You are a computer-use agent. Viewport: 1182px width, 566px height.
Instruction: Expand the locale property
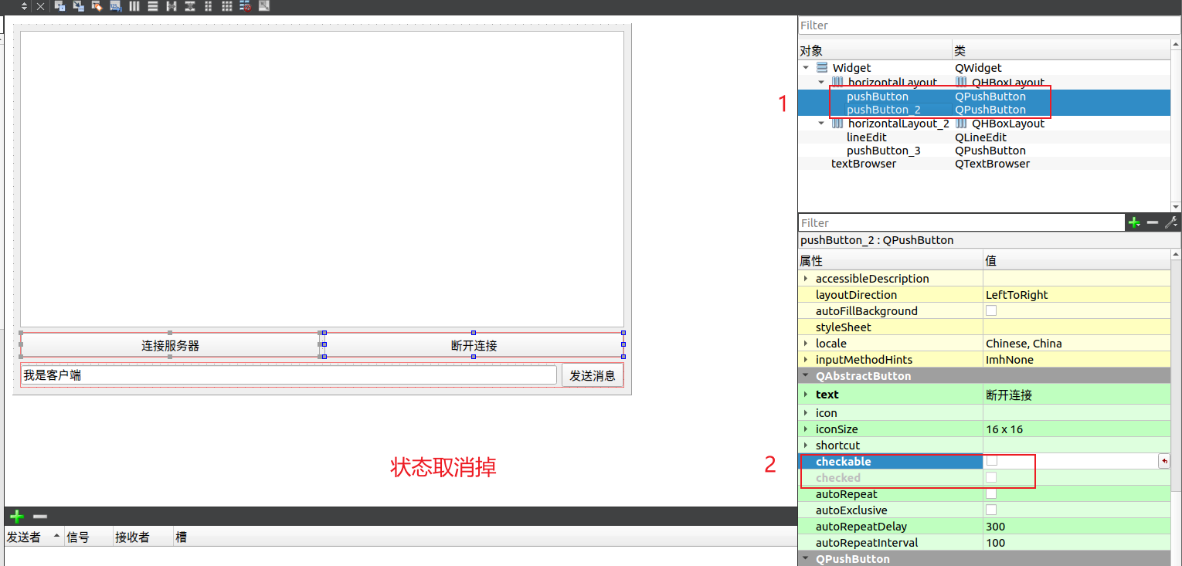tap(806, 344)
